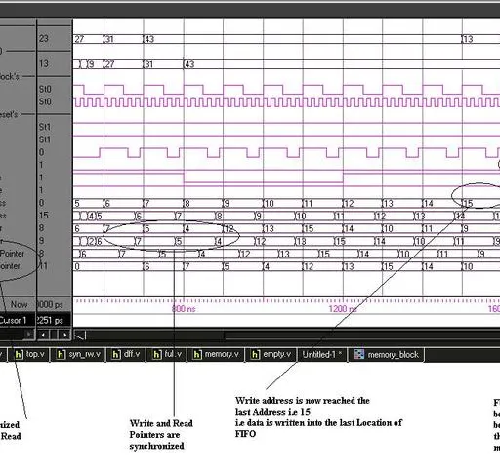Click the 'Write and Read Pointers are synchronized' annotation
500x475 pixels.
(161, 435)
